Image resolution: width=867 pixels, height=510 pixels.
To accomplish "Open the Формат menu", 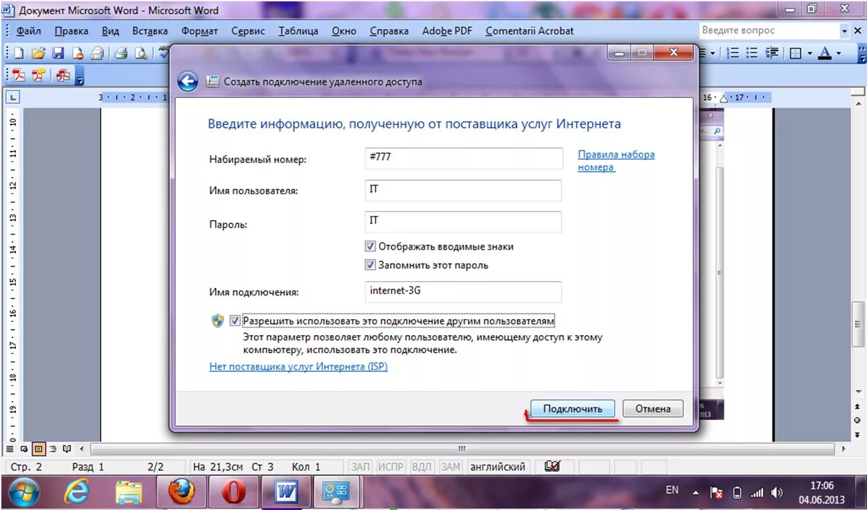I will pos(200,31).
